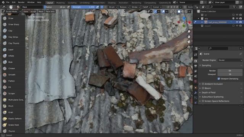
Task: Select the Clay Strips brush
Action: [13, 37]
